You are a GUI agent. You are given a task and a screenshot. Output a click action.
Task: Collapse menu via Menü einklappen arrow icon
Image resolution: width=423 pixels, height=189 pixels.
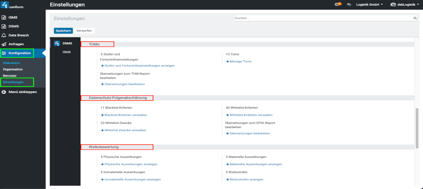click(x=4, y=92)
